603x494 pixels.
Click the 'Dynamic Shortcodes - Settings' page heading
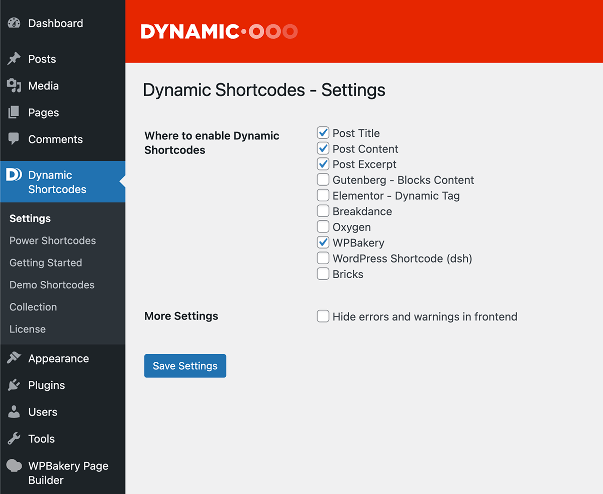[264, 90]
